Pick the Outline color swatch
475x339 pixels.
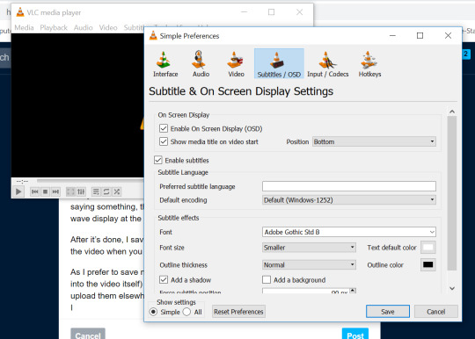[x=428, y=264]
